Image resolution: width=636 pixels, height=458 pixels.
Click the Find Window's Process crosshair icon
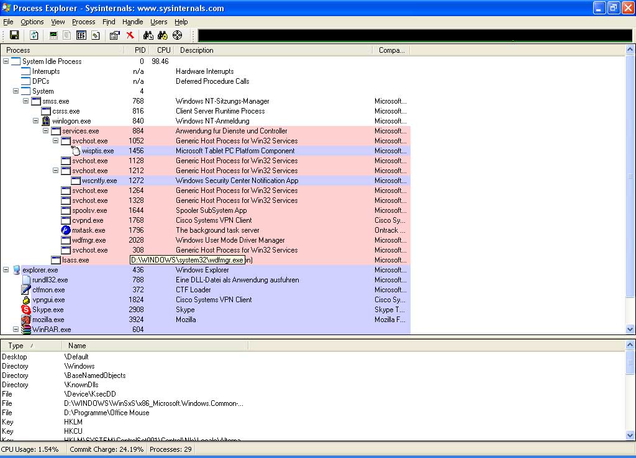point(177,35)
